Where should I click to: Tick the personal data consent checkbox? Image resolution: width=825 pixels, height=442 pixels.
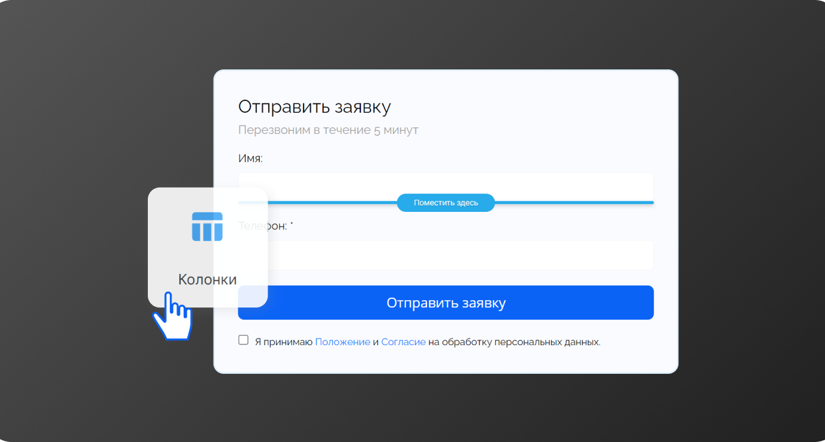point(243,340)
